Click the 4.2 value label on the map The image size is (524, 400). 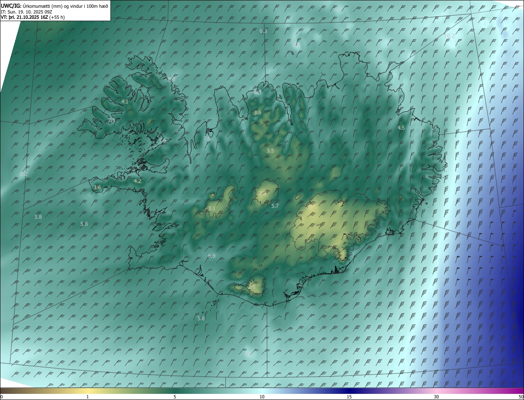pyautogui.click(x=138, y=181)
